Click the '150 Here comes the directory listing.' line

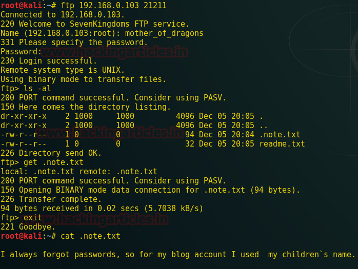point(86,107)
